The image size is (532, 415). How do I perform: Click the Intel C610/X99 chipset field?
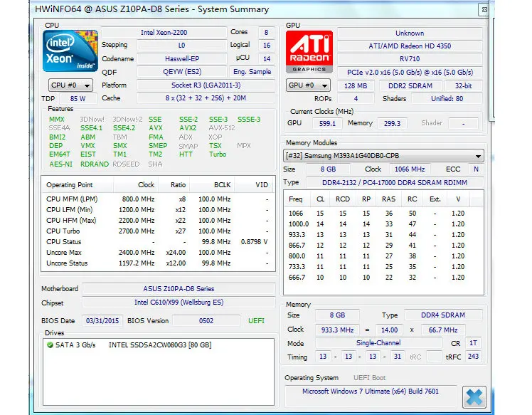tap(179, 303)
